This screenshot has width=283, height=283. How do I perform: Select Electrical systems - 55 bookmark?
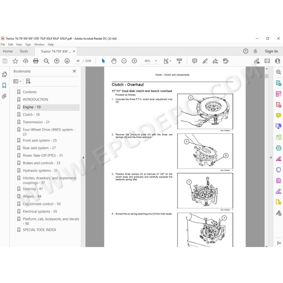tap(40, 211)
